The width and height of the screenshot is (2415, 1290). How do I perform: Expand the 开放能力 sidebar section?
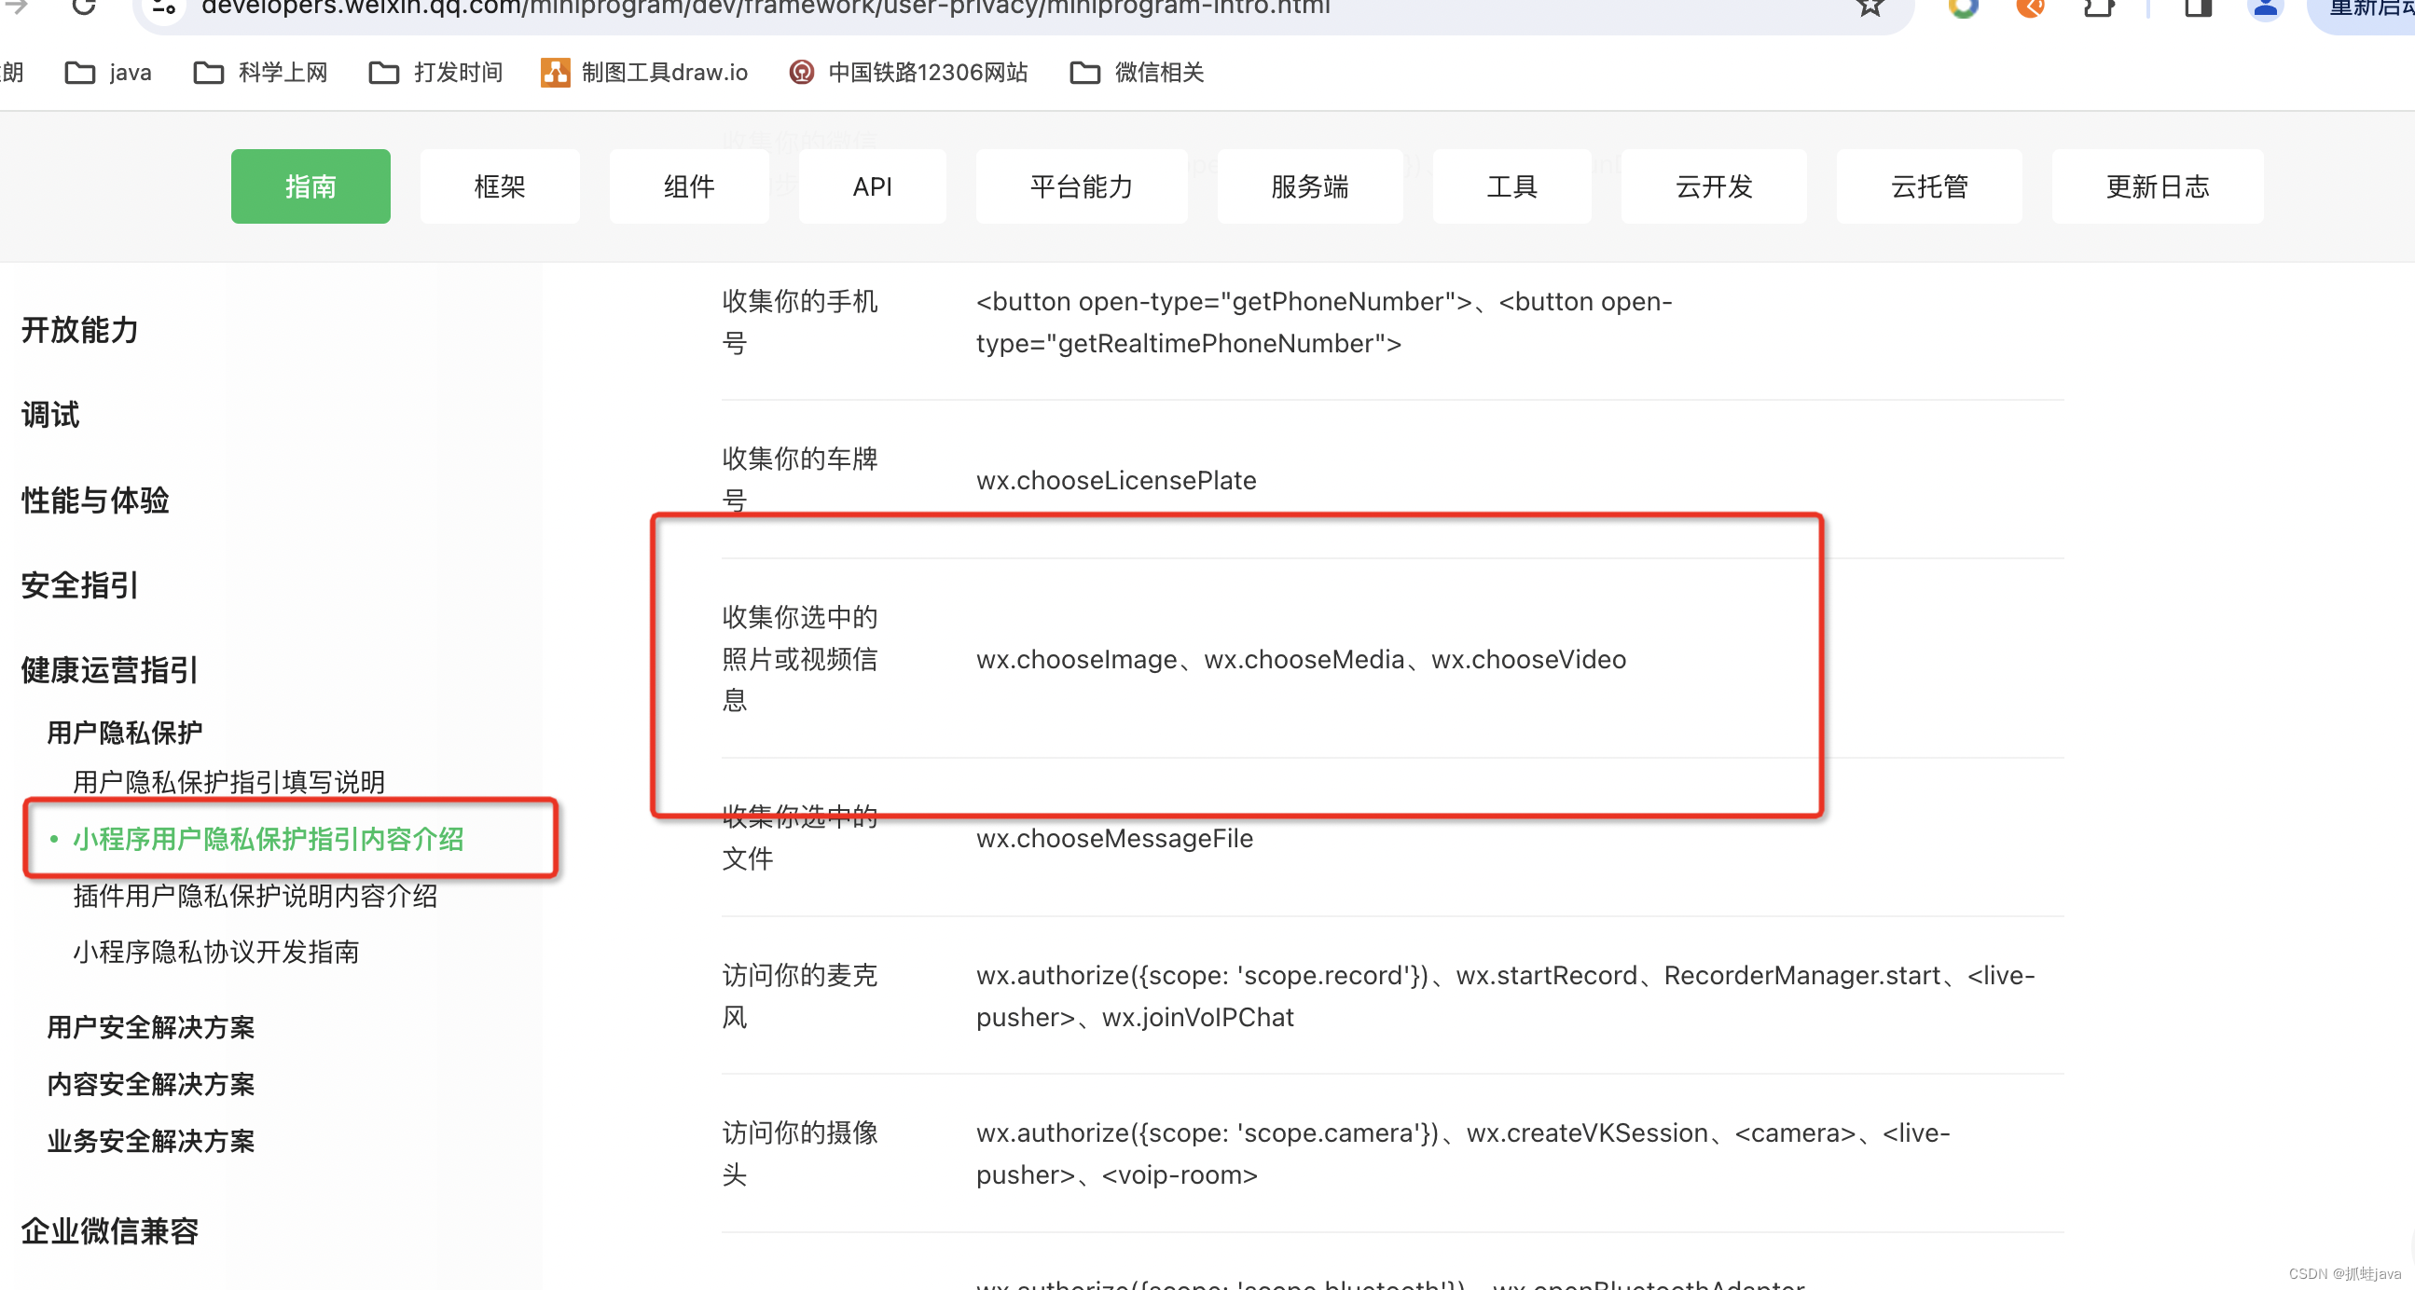tap(79, 330)
